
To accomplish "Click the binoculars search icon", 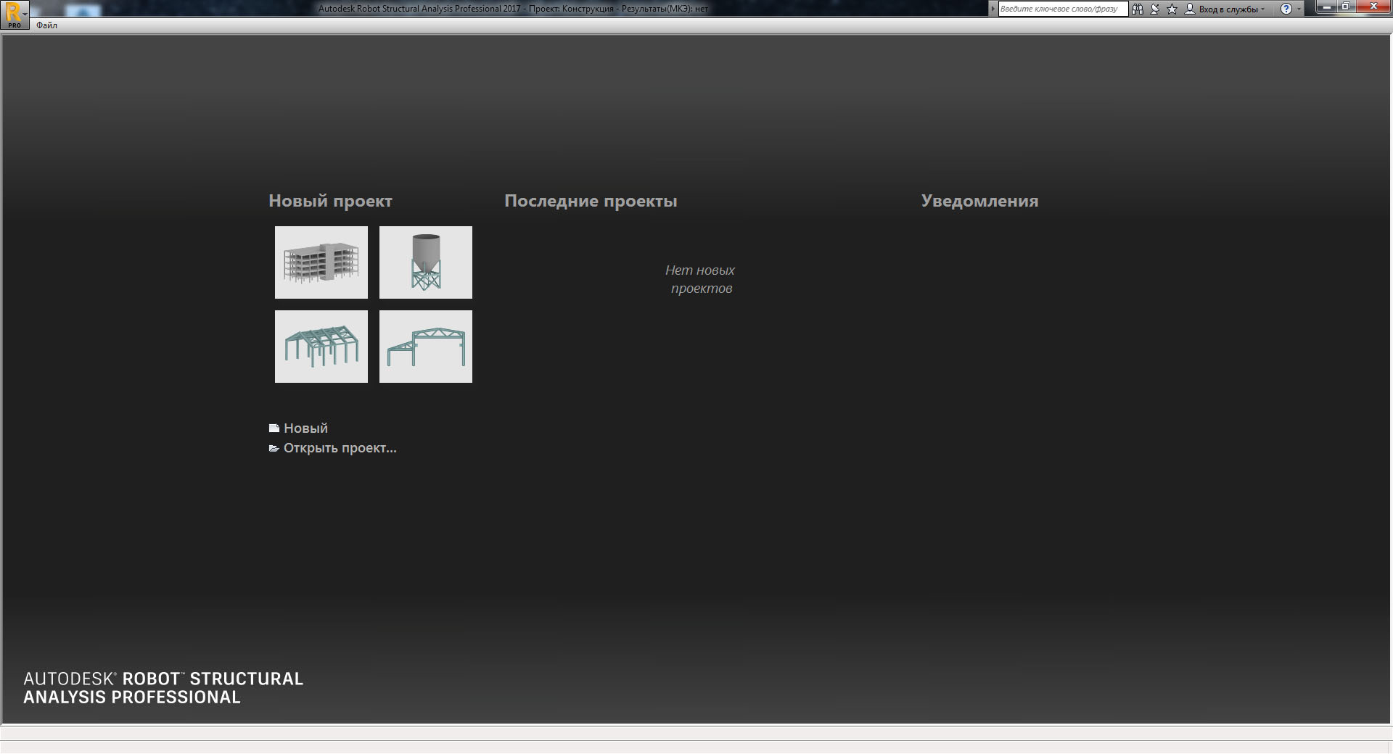I will pyautogui.click(x=1137, y=9).
